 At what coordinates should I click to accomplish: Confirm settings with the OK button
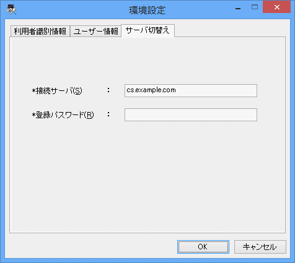pos(203,247)
